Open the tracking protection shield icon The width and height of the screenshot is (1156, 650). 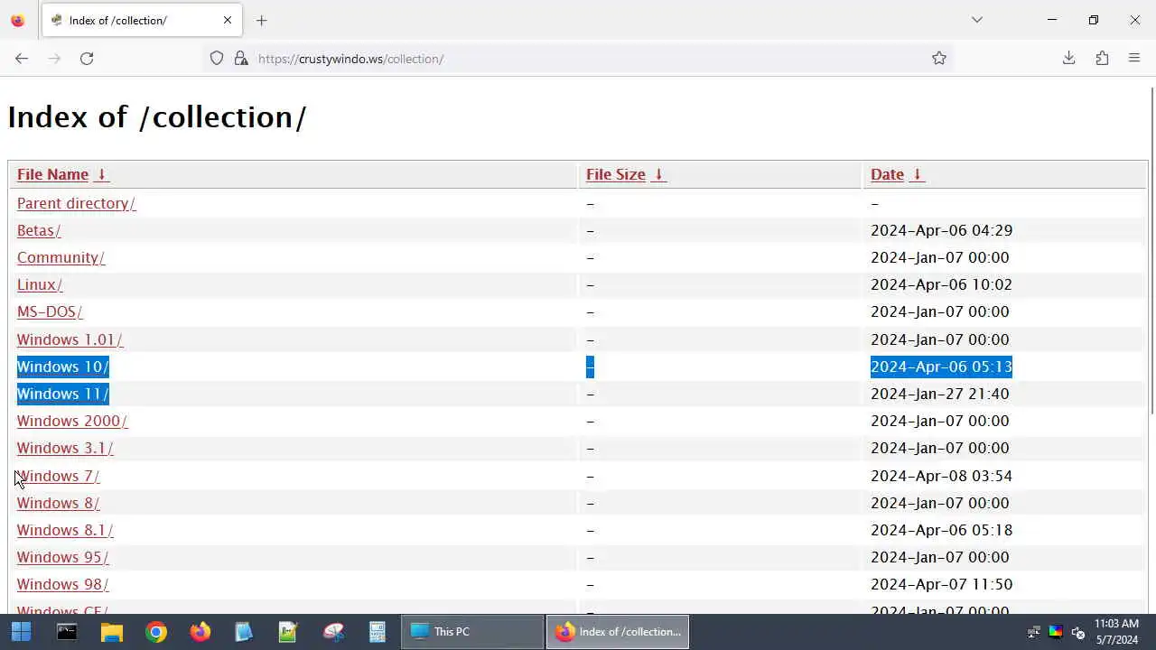point(217,59)
